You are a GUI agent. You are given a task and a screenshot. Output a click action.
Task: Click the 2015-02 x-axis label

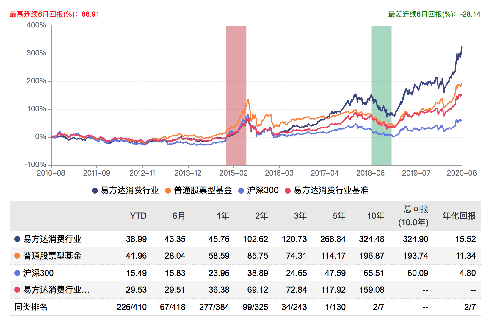tap(233, 173)
